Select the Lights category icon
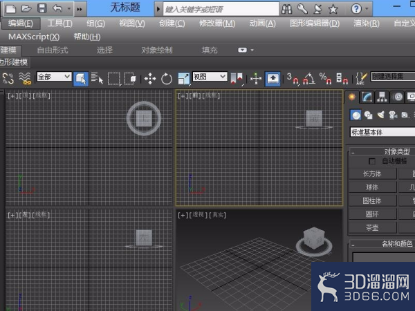This screenshot has height=311, width=415. (x=381, y=115)
